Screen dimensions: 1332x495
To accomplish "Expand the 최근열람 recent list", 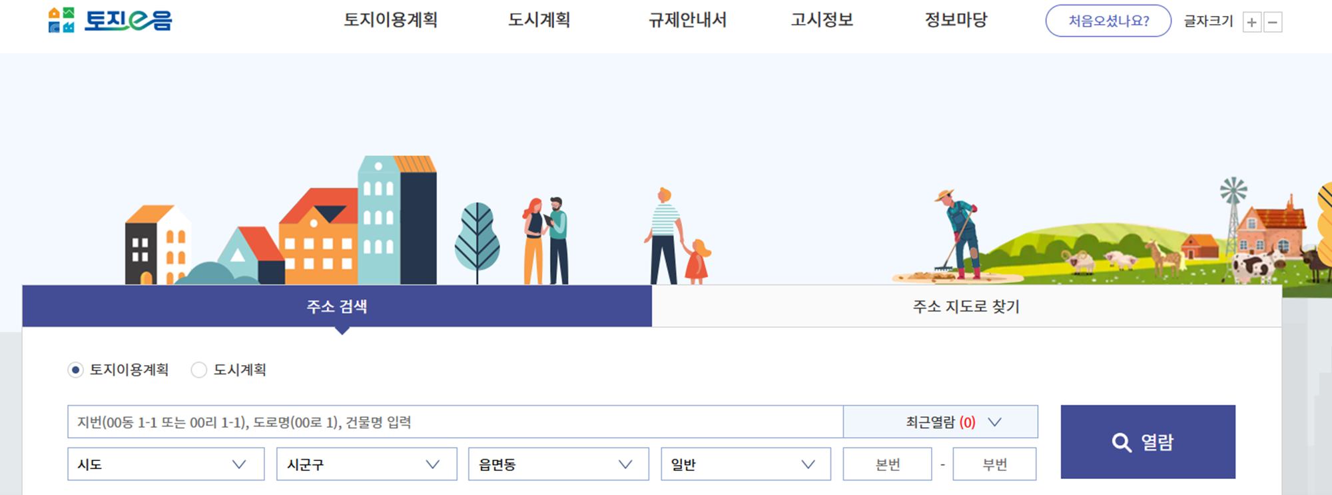I will click(x=940, y=422).
